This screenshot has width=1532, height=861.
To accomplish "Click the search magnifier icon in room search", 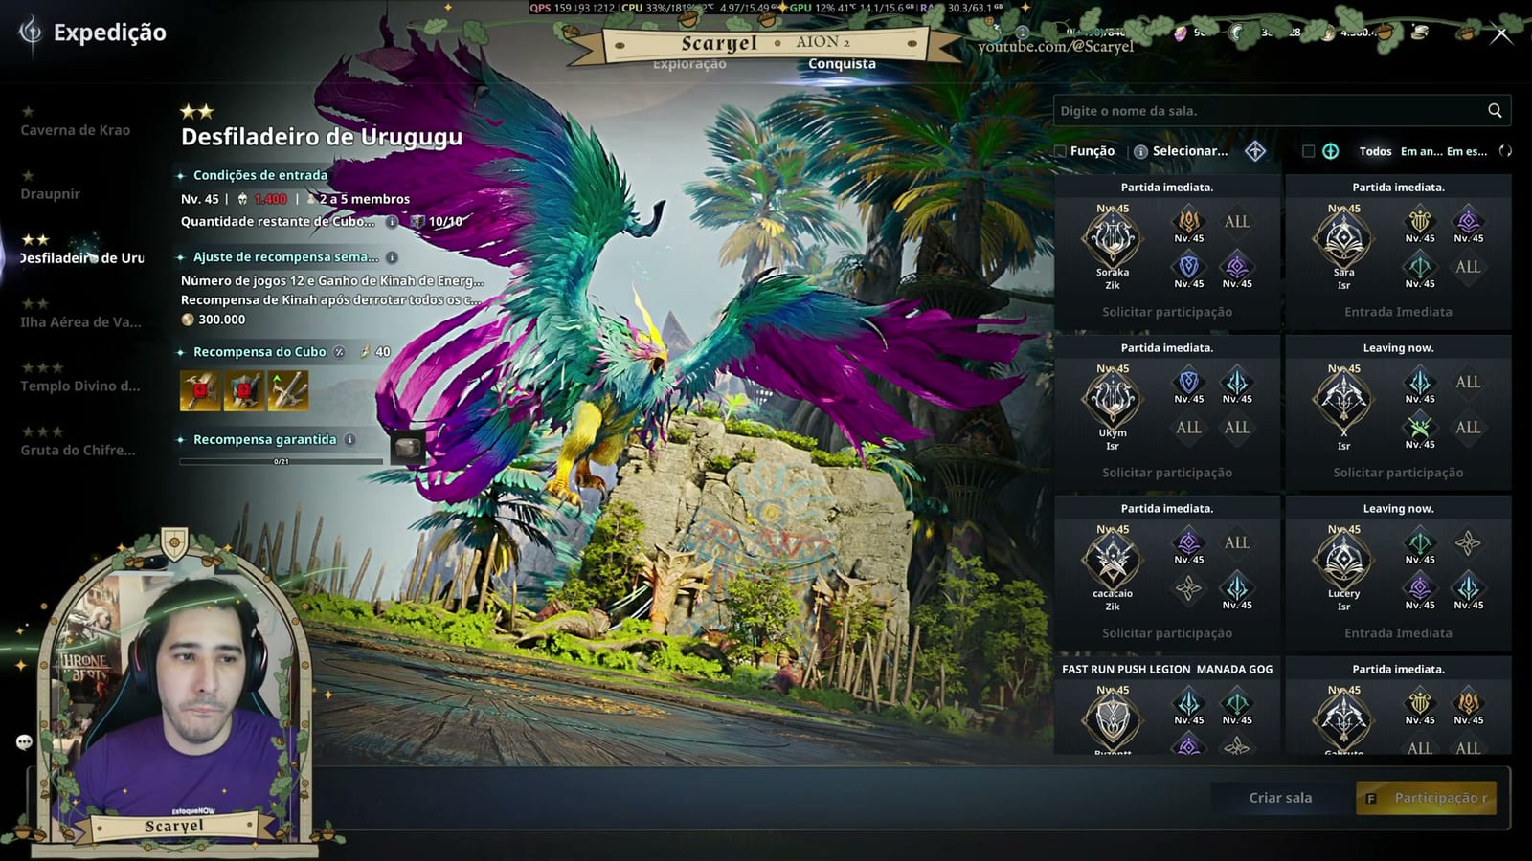I will [x=1495, y=111].
